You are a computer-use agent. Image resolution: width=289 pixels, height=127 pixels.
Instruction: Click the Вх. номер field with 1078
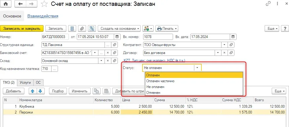[x=158, y=37]
